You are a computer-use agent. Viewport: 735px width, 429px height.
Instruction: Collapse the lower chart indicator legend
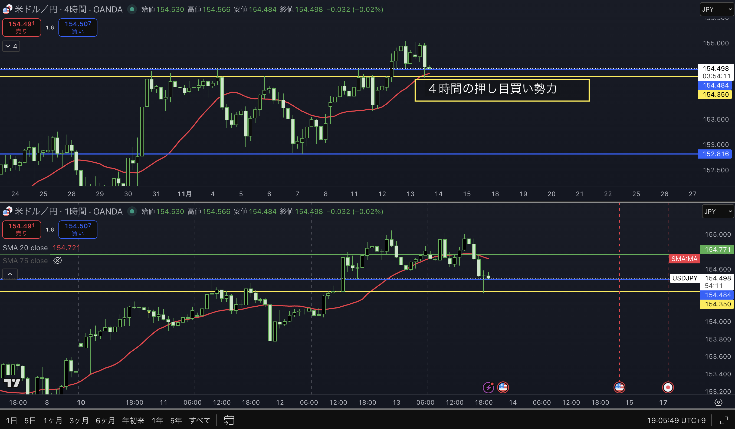10,274
